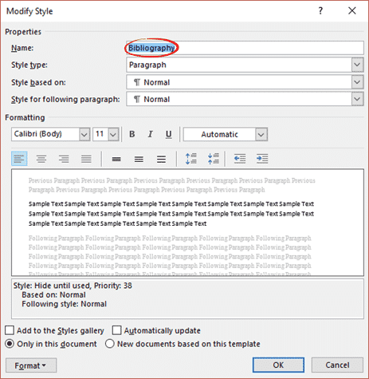
Task: Apply Bold formatting to the style
Action: click(132, 134)
